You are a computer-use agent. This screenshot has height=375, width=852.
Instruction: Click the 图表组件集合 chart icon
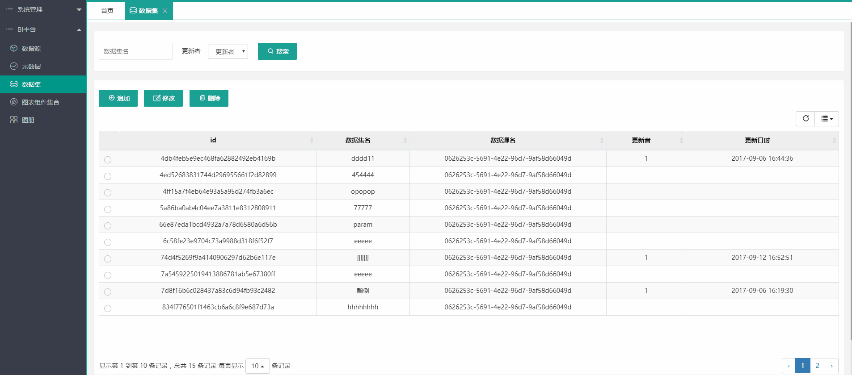(14, 102)
